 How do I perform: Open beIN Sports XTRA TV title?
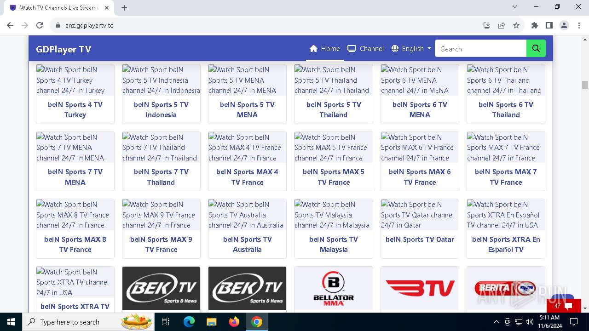click(75, 307)
